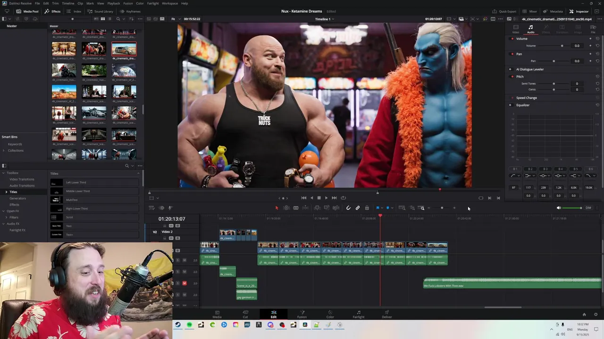Open the Fairlight menu in menu bar
This screenshot has height=339, width=604.
pyautogui.click(x=153, y=3)
